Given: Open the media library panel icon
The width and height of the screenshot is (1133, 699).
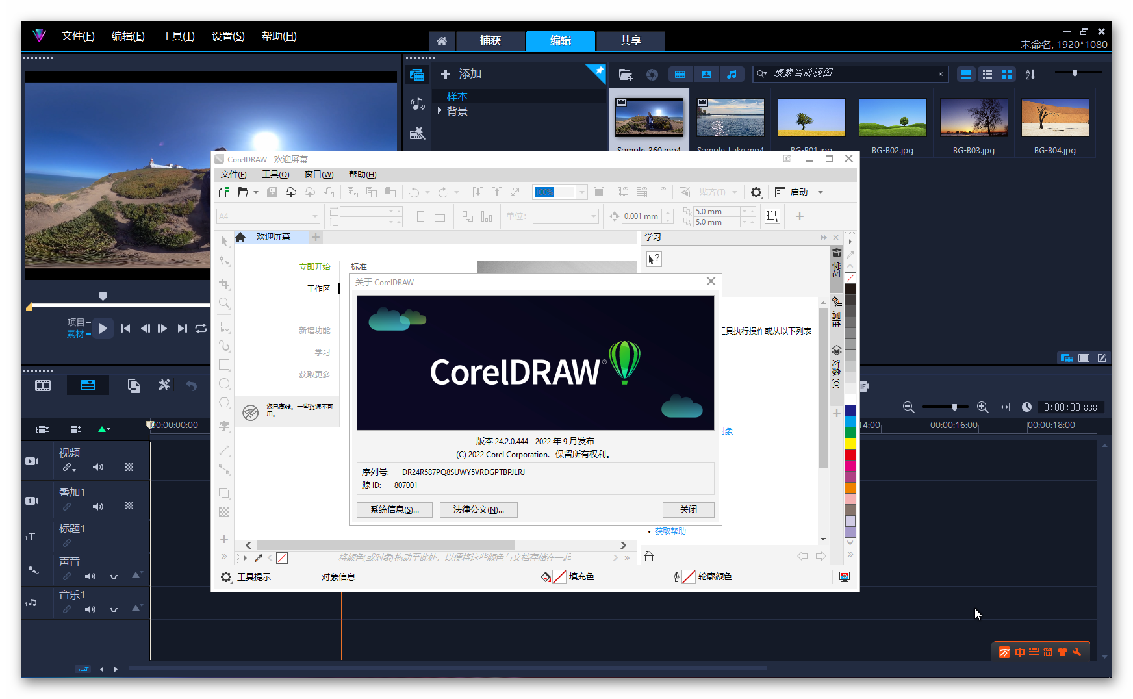Looking at the screenshot, I should click(417, 75).
